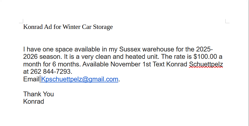
Task: Click the Thank You line
Action: [39, 94]
